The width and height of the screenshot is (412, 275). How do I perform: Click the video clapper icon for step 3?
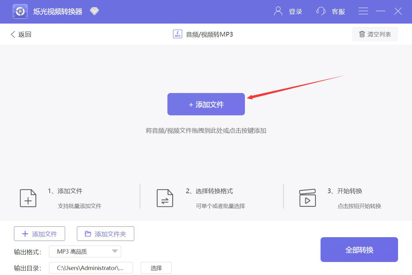click(x=307, y=198)
